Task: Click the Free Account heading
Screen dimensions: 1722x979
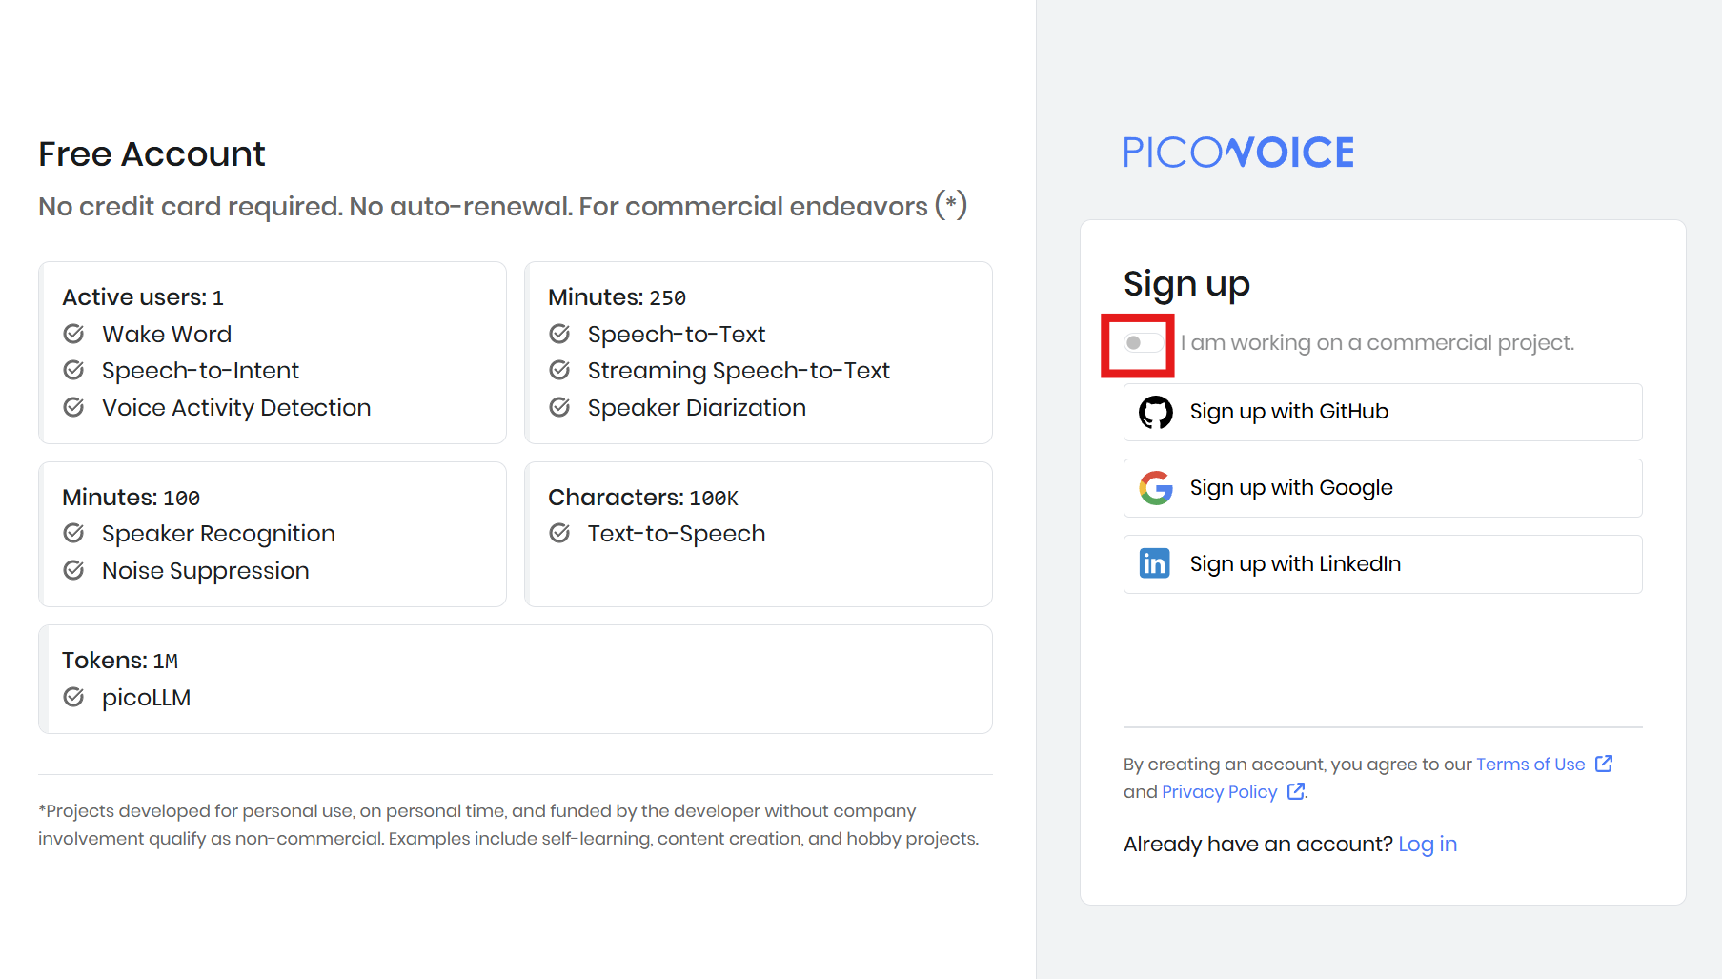Action: click(152, 154)
